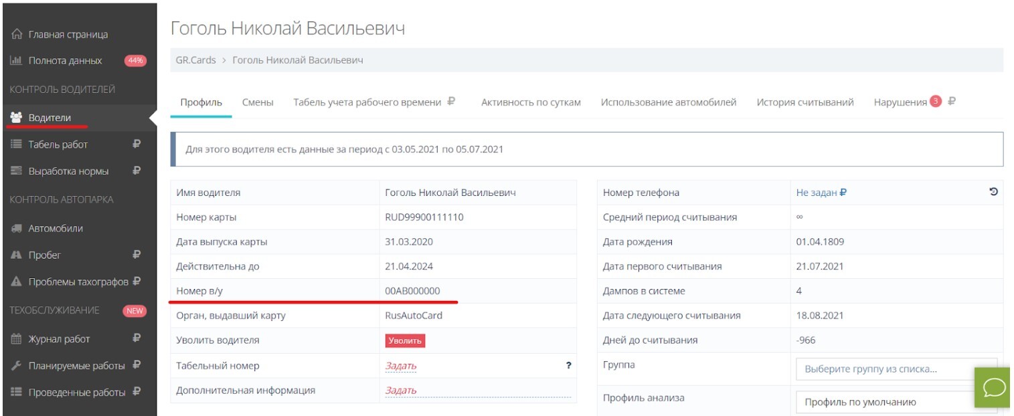Click the bar chart icon beside Полнота данных

(17, 61)
